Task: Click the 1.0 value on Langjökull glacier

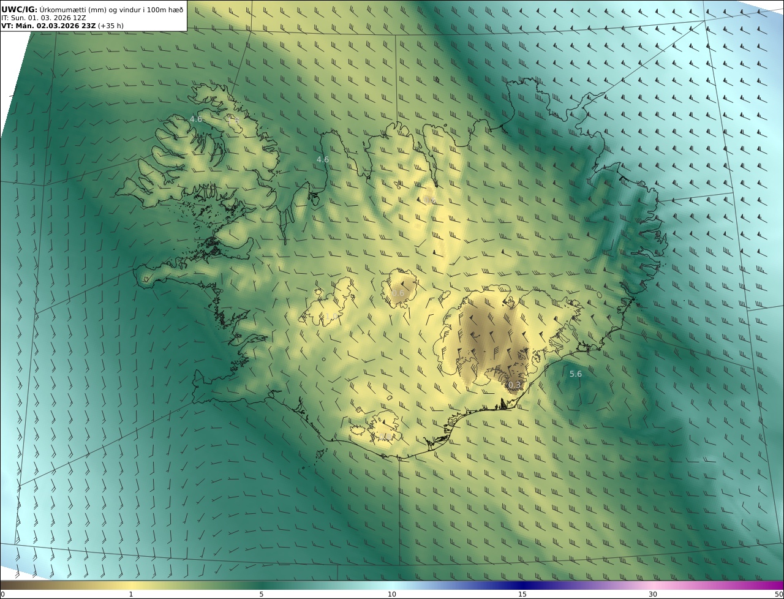Action: coord(331,316)
